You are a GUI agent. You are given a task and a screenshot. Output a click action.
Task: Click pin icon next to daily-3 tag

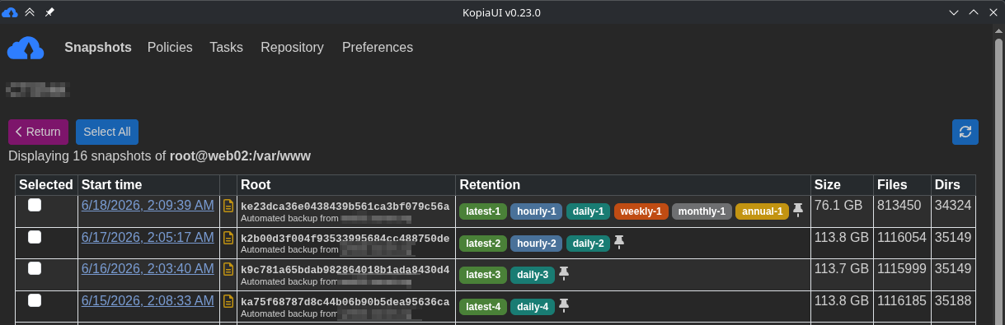click(x=564, y=274)
